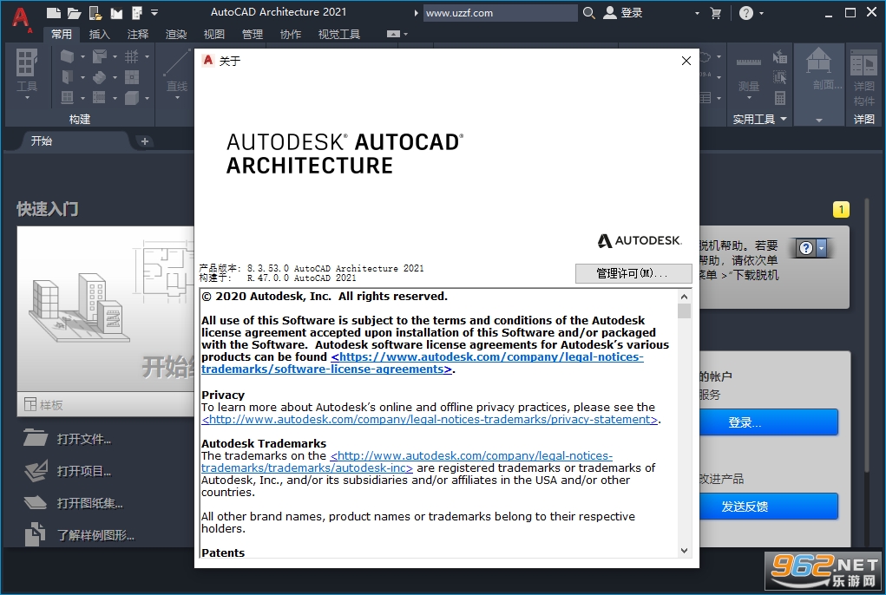886x595 pixels.
Task: Expand the 实用工具 panel arrow
Action: [x=783, y=119]
